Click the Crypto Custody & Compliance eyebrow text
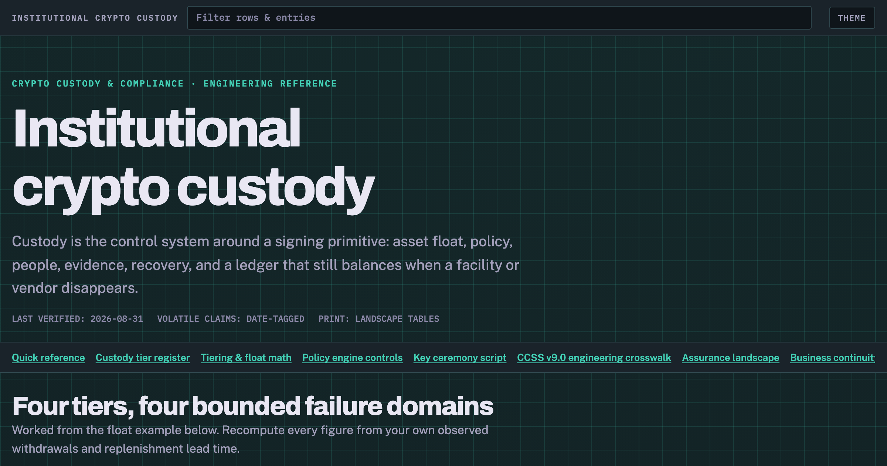 click(x=98, y=84)
